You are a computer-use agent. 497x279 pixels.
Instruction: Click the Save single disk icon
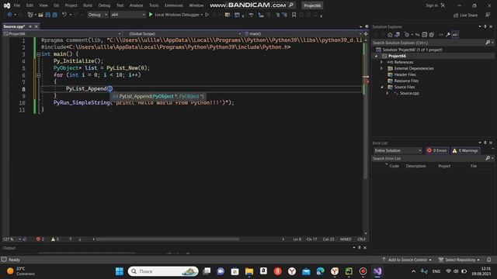coord(48,15)
